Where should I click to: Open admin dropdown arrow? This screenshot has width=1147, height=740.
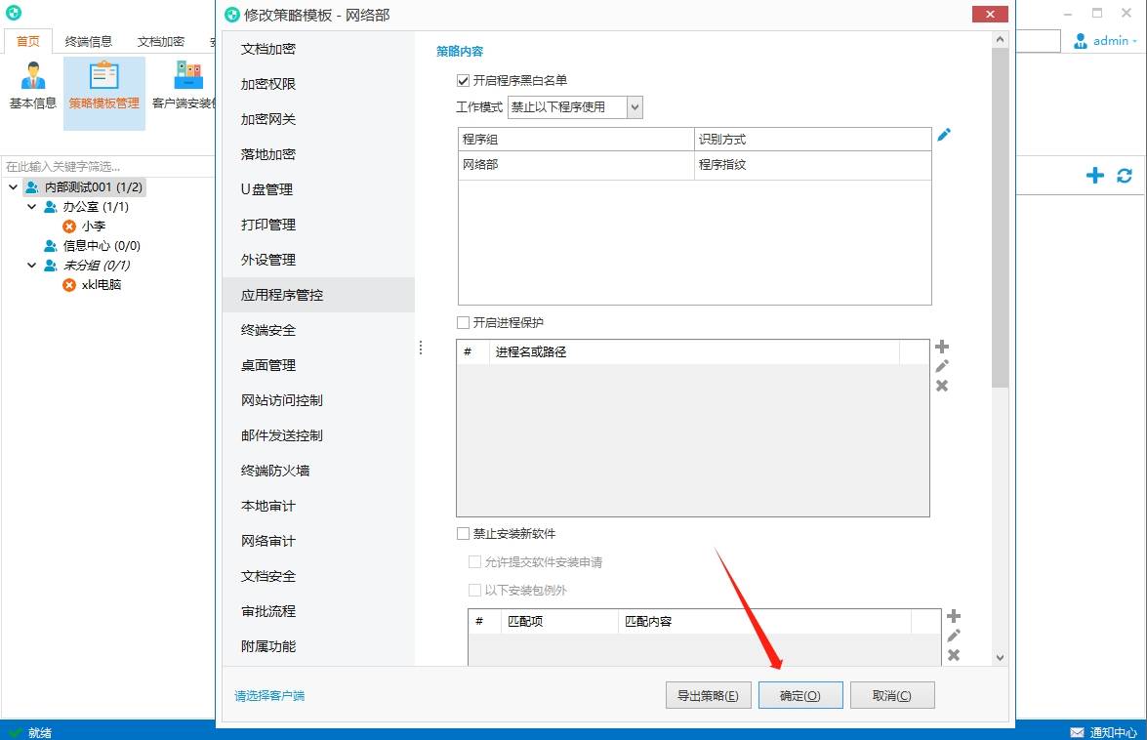(1134, 42)
